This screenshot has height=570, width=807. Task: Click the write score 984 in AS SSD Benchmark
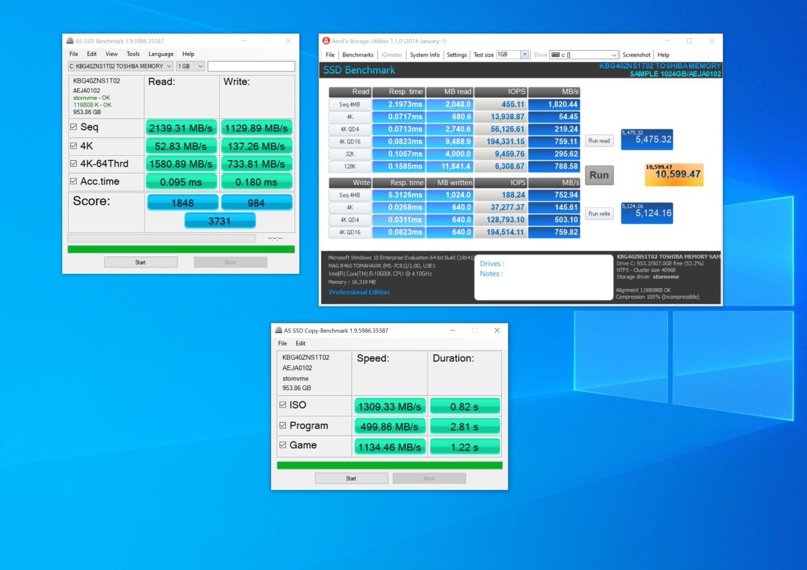257,202
